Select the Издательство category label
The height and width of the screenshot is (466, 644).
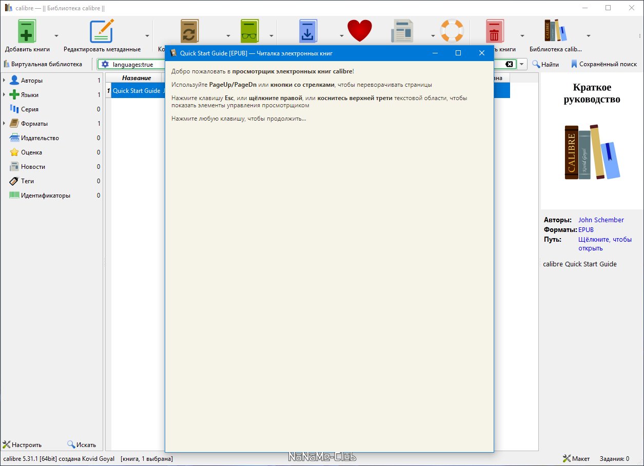click(x=40, y=138)
